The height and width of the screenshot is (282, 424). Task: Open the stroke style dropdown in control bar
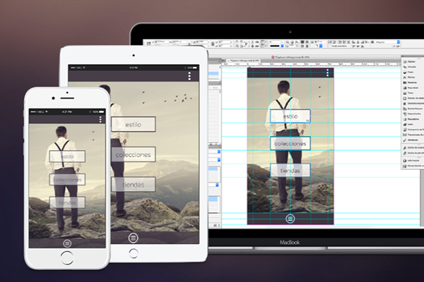tap(276, 46)
